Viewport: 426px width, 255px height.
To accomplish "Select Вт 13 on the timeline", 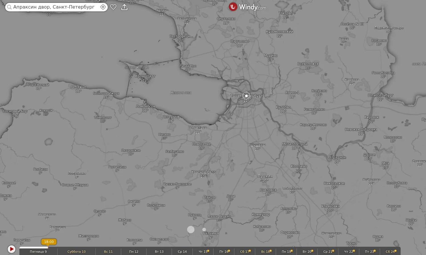I will point(159,252).
